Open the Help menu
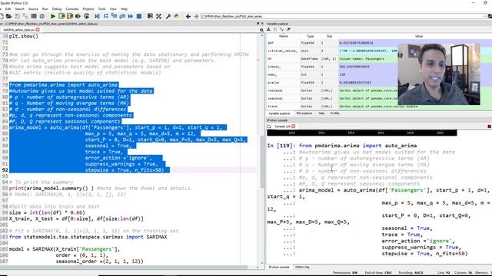 click(124, 9)
